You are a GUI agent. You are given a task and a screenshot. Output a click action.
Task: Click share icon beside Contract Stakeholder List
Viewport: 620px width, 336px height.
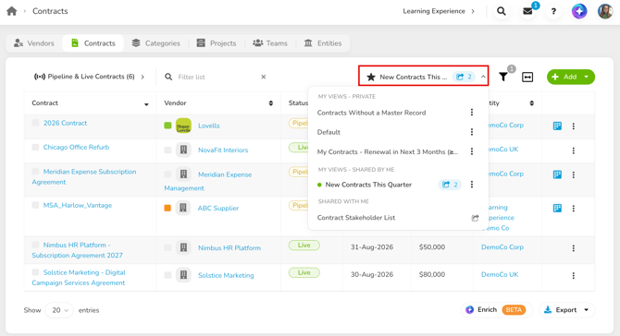click(475, 218)
